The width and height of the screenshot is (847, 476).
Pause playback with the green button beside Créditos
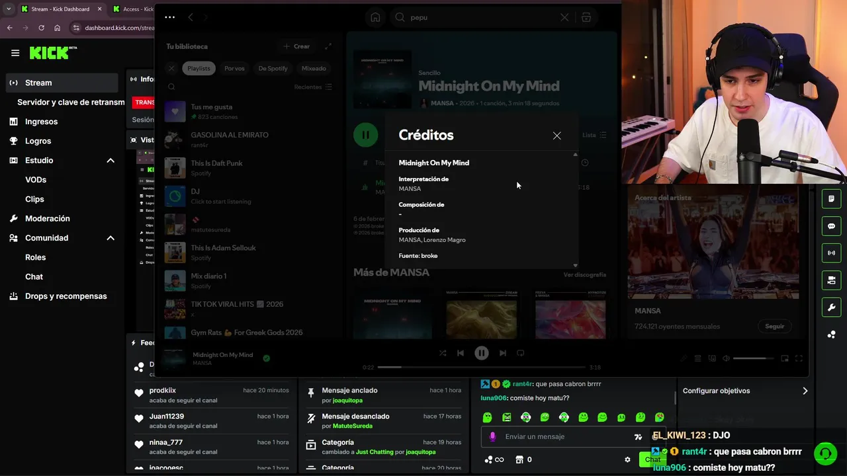(x=365, y=135)
